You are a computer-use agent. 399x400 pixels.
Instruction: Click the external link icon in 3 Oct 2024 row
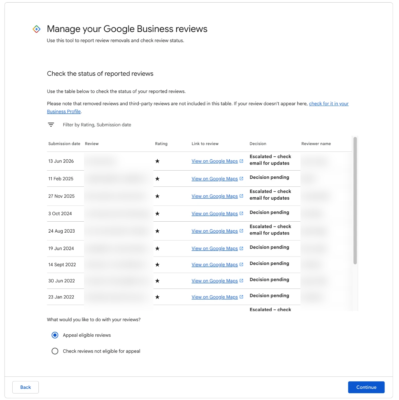(241, 213)
